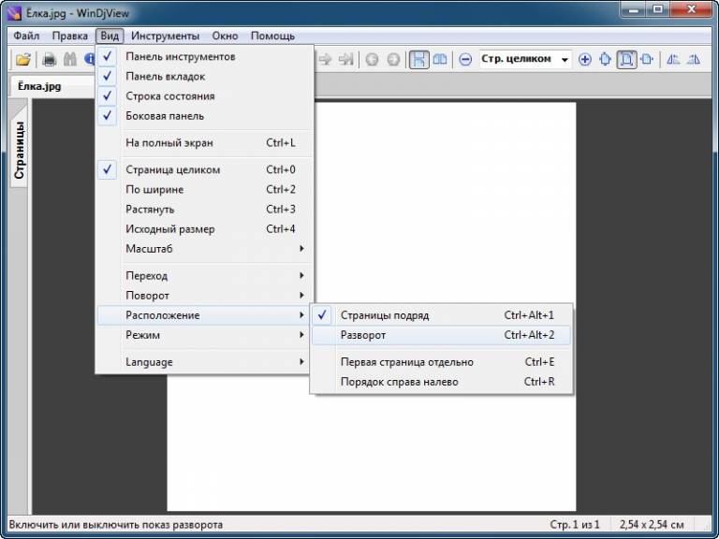Image resolution: width=719 pixels, height=539 pixels.
Task: Toggle Боковая панель menu item
Action: (204, 115)
